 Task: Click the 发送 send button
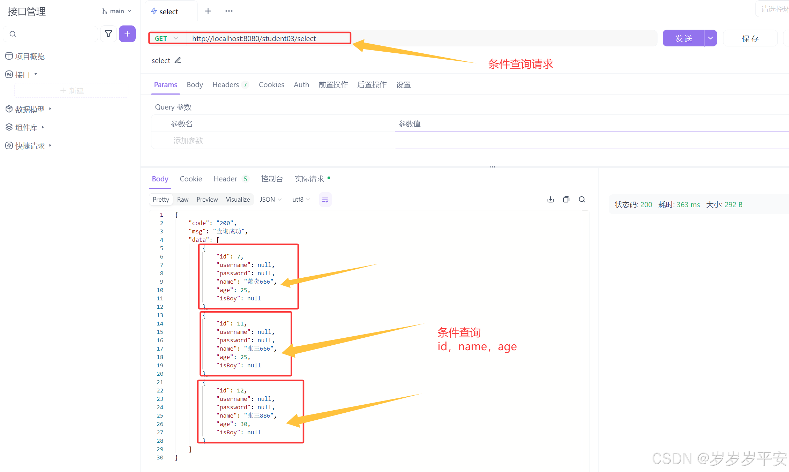[x=683, y=38]
